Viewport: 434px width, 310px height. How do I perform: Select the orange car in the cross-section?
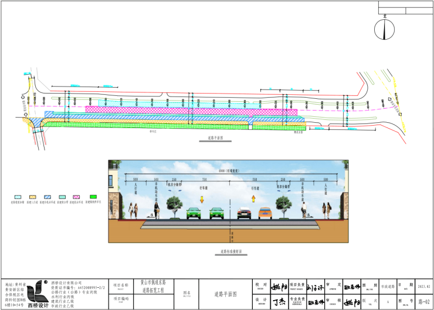[266, 213]
